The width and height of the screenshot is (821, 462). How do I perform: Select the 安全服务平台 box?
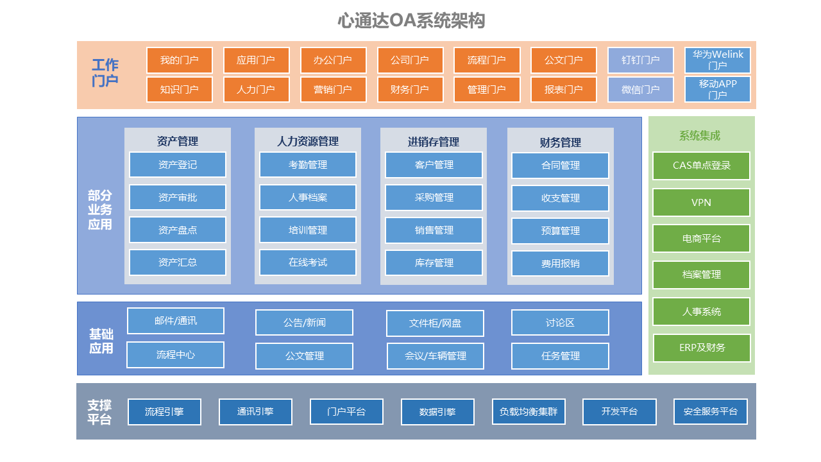pos(711,412)
